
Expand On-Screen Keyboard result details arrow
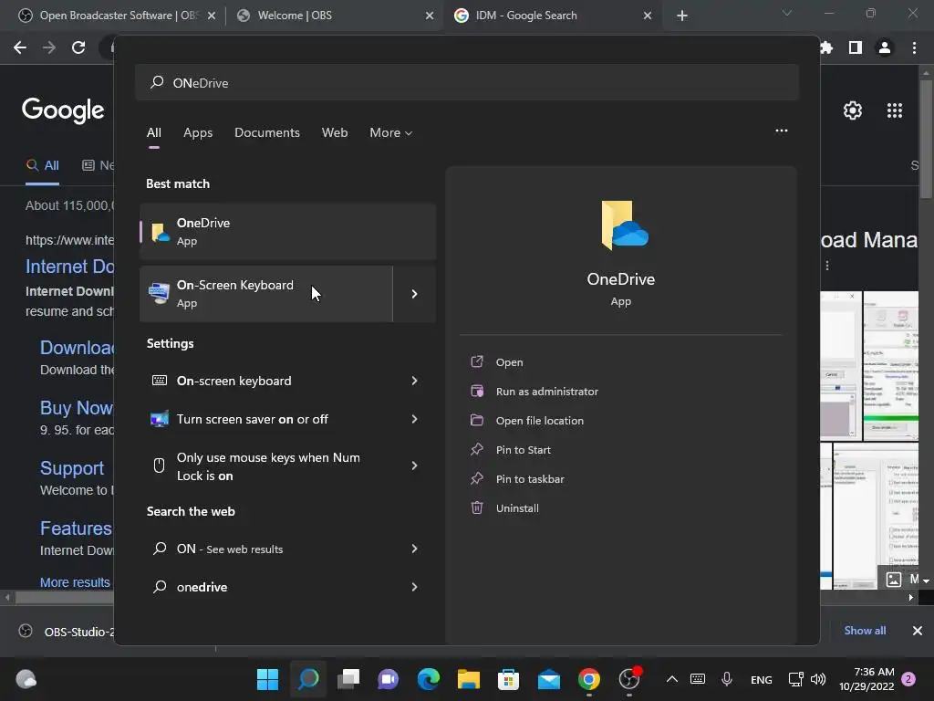415,294
